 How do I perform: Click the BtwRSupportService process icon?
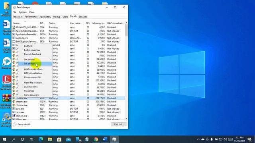click(x=14, y=41)
